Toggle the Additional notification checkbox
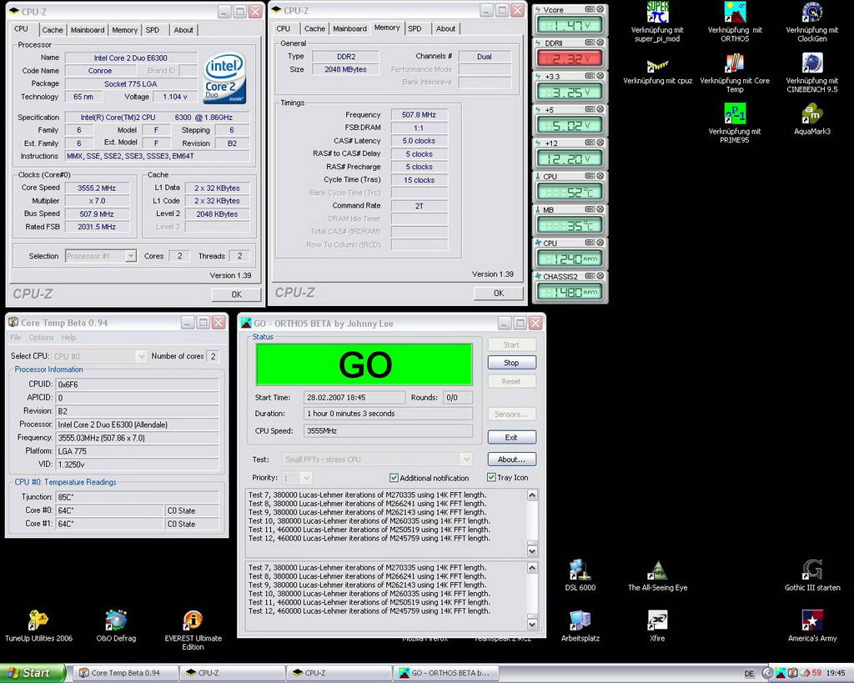Image resolution: width=854 pixels, height=683 pixels. click(394, 478)
